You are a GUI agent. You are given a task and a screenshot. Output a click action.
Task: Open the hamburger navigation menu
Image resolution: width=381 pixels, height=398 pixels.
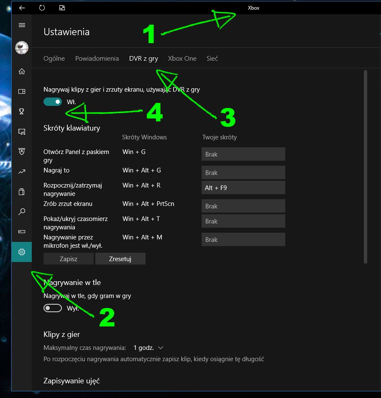[x=22, y=25]
